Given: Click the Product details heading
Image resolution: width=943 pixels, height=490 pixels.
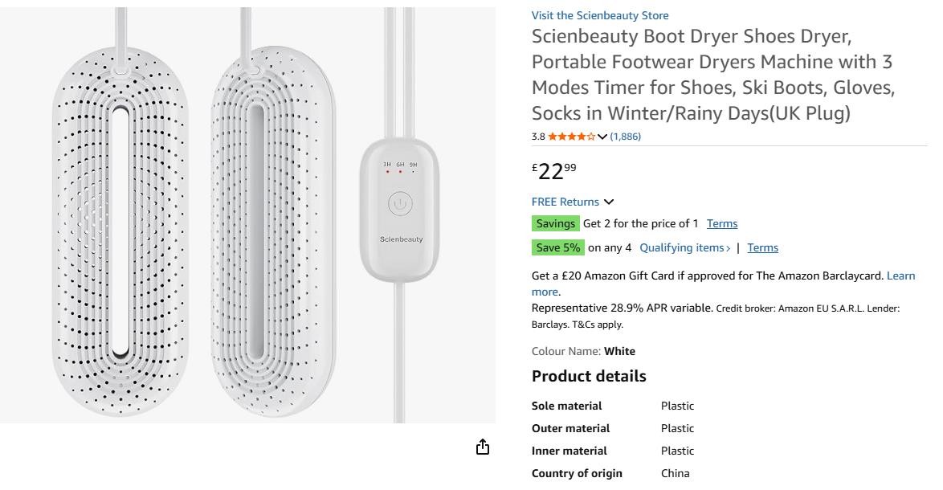Looking at the screenshot, I should click(589, 376).
